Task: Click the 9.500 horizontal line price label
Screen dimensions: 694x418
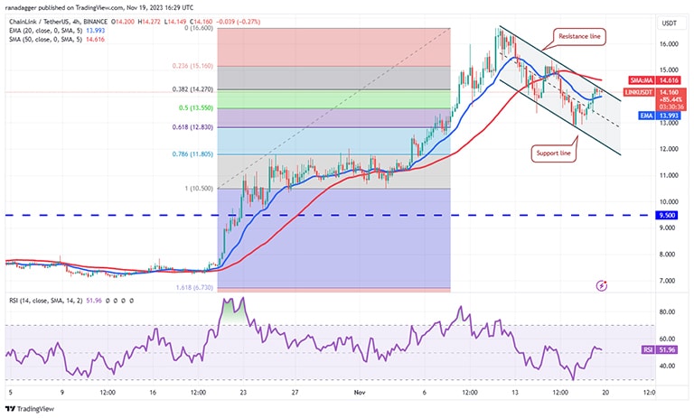Action: click(x=667, y=216)
